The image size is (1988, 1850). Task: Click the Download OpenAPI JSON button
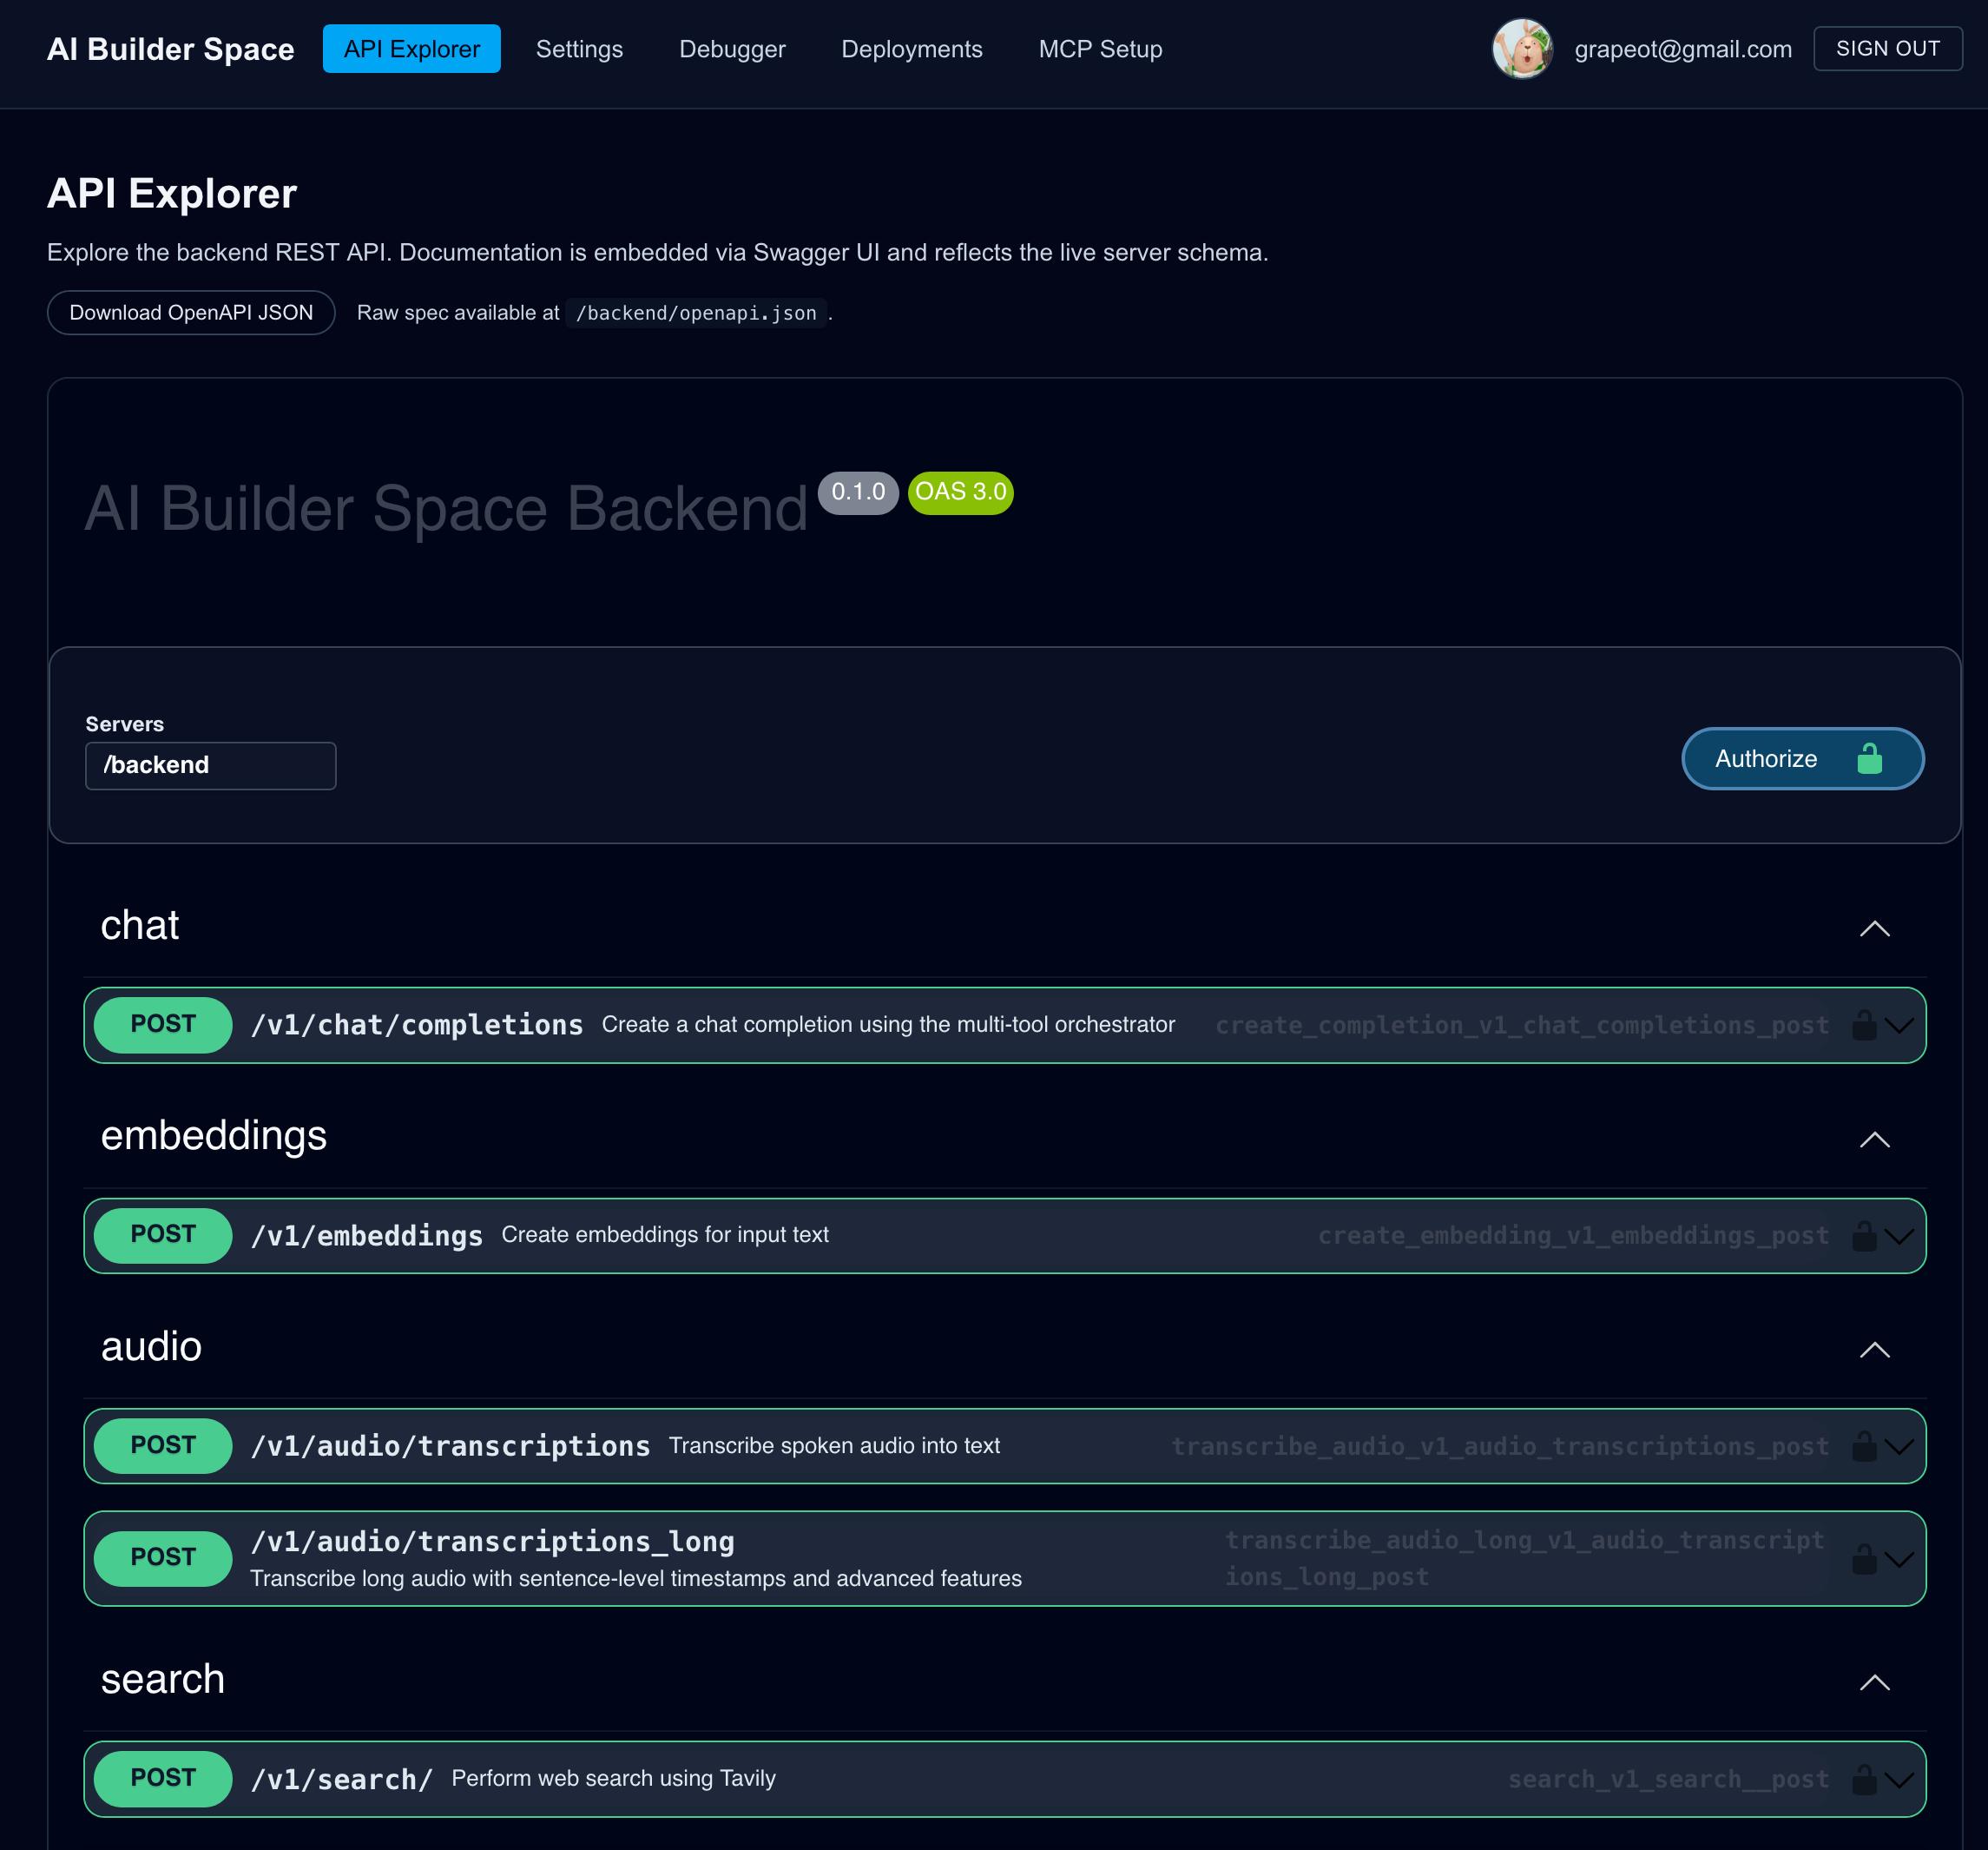[x=191, y=312]
